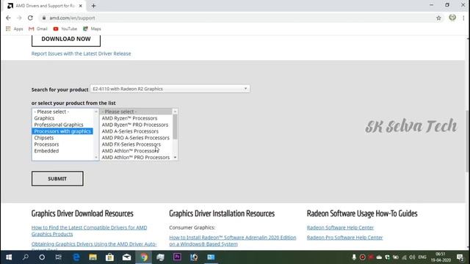Launch Microsoft Edge from the taskbar

click(76, 257)
